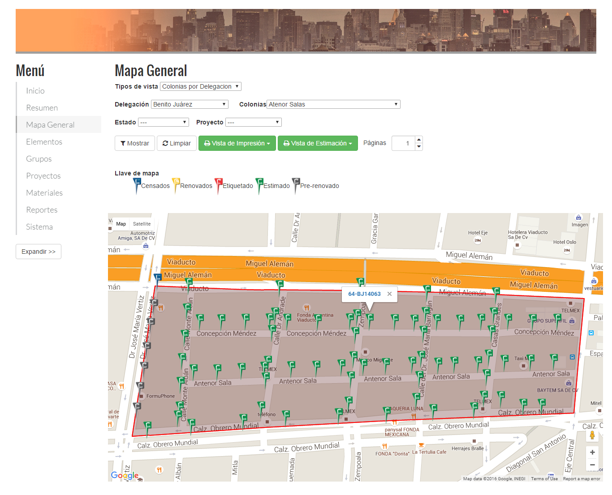
Task: Switch map to Satellite view
Action: (x=142, y=224)
